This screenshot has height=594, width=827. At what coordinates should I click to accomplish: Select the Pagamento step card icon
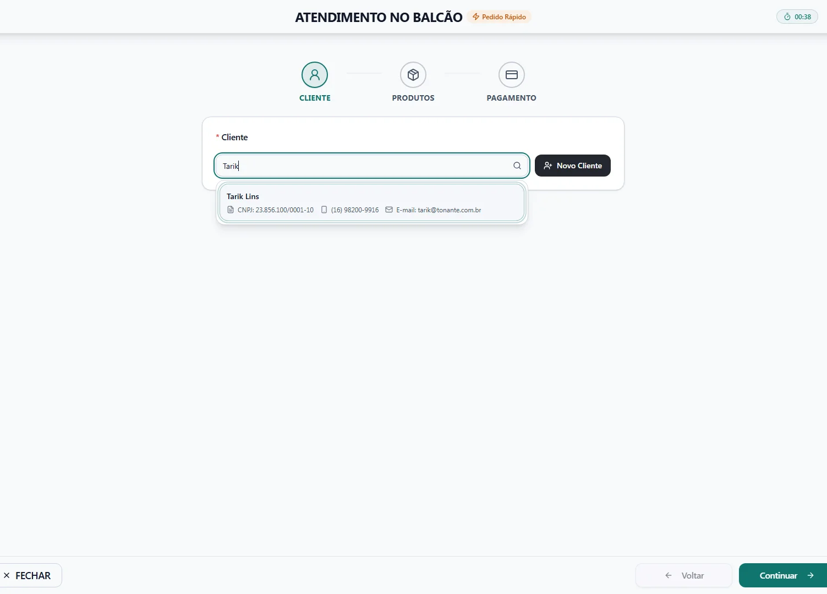[512, 75]
